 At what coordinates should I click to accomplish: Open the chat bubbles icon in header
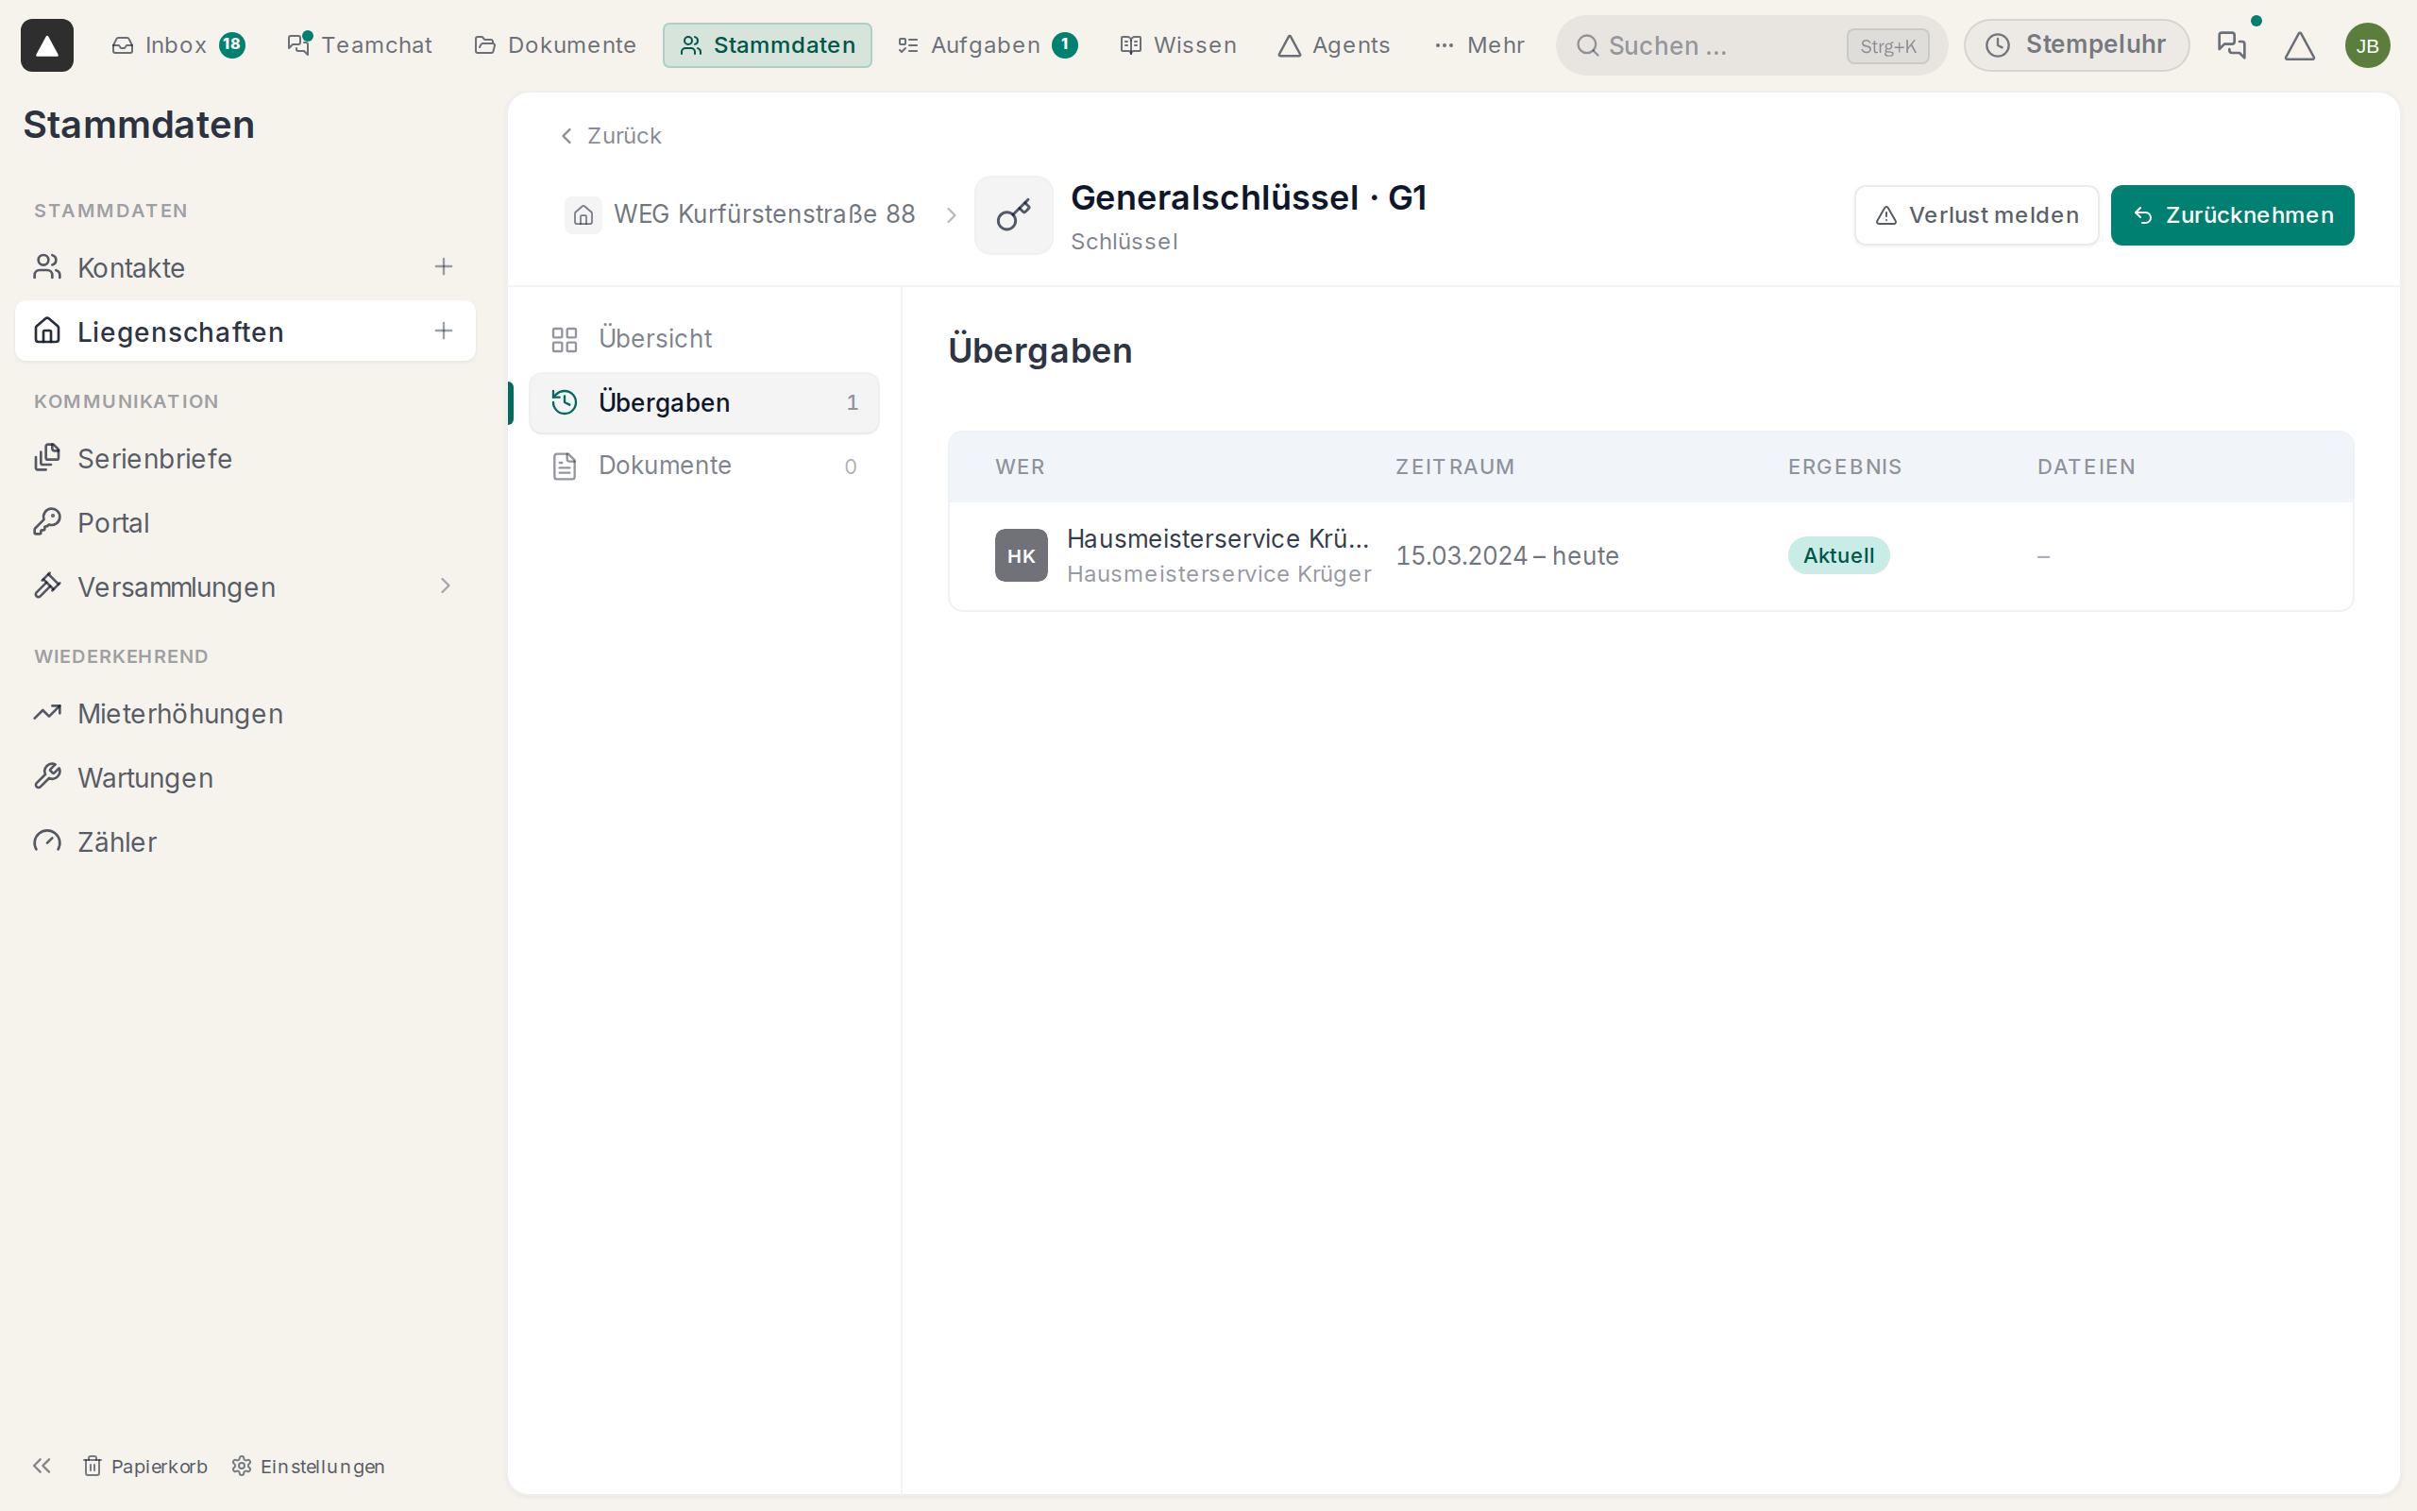(2231, 45)
